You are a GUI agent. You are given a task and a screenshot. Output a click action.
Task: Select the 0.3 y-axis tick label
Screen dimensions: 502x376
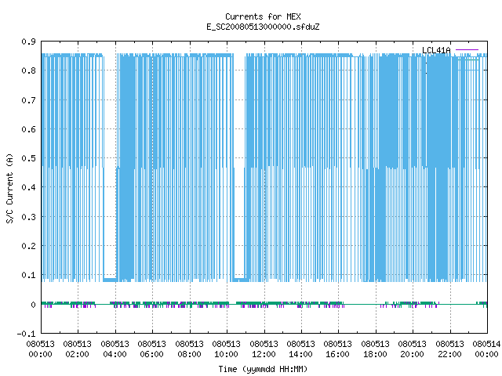[x=29, y=217]
